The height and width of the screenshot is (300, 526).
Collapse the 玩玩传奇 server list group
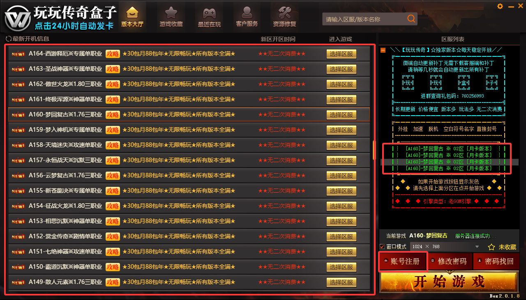point(383,50)
